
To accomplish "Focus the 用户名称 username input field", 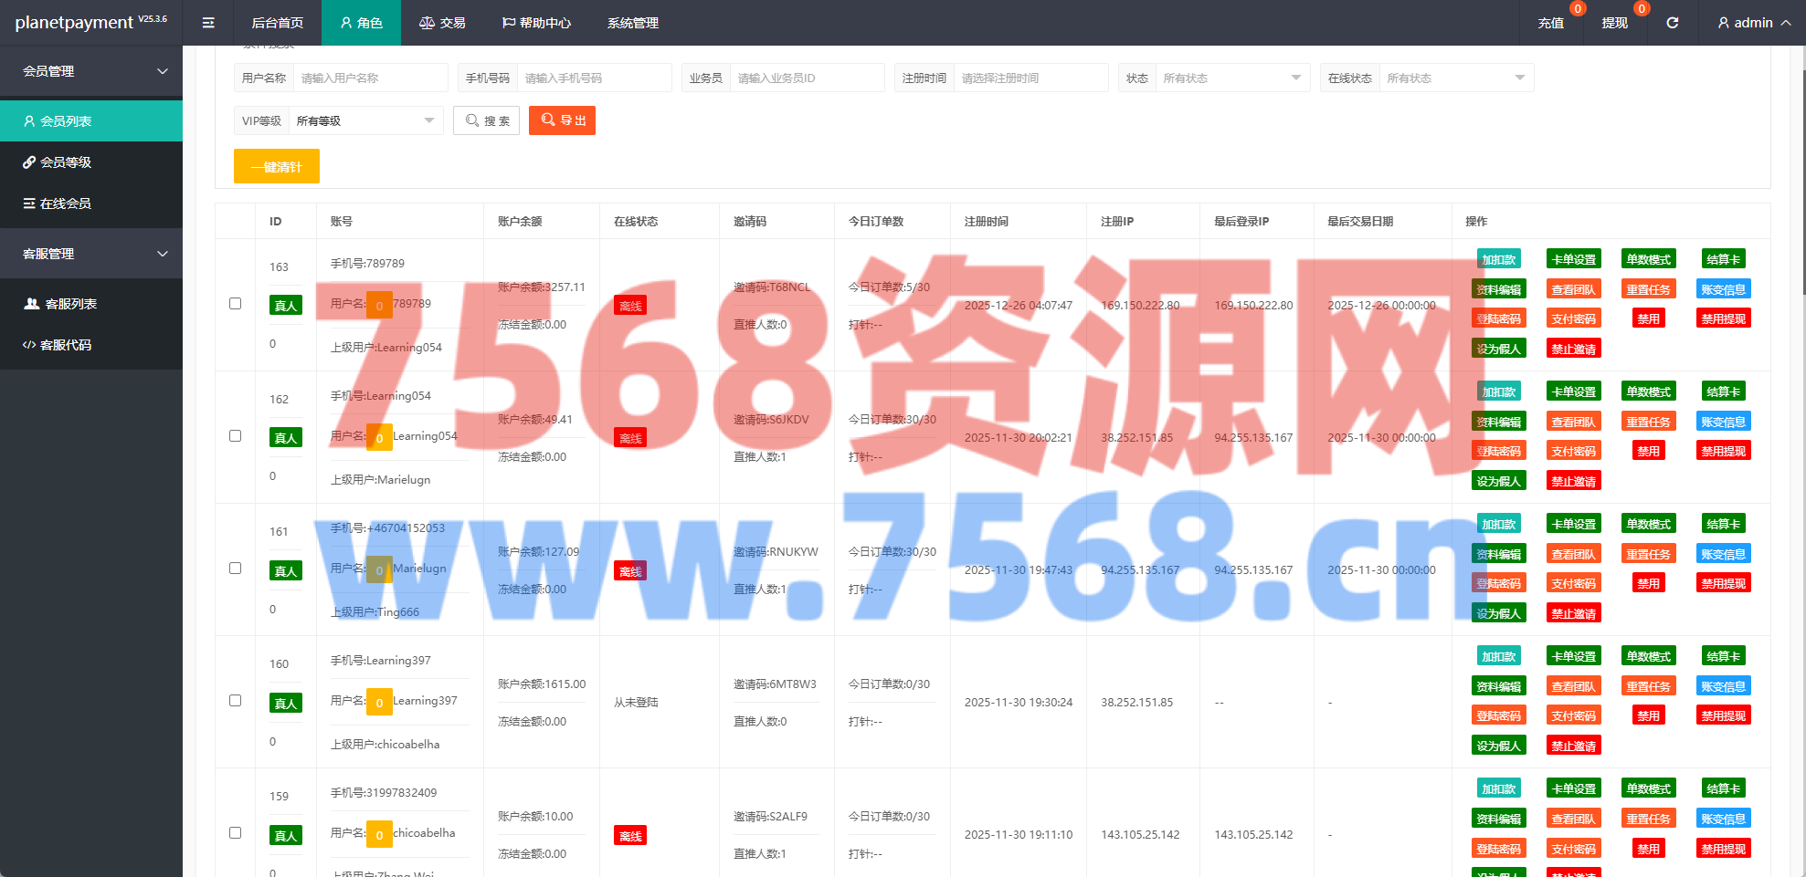I will (x=370, y=78).
